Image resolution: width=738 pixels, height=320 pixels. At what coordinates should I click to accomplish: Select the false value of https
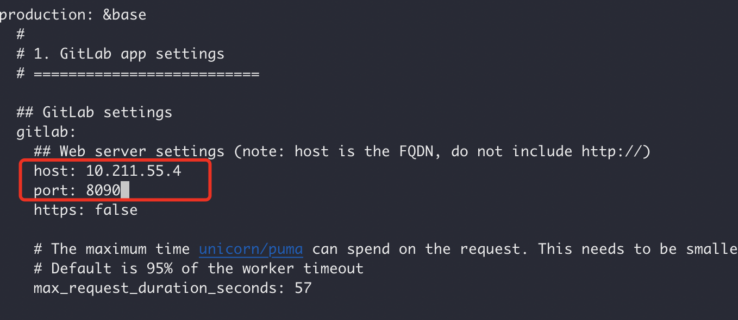pyautogui.click(x=116, y=209)
